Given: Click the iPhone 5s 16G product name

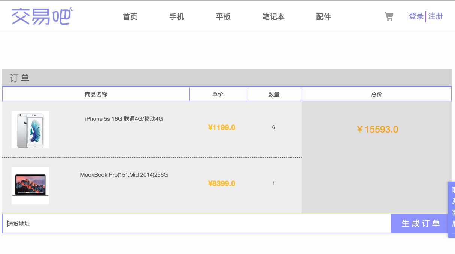Looking at the screenshot, I should (x=124, y=119).
